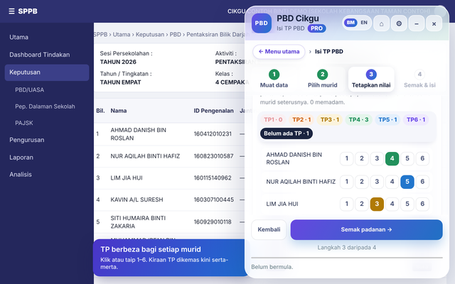The image size is (455, 284).
Task: Click the TP6 · 1 chip
Action: click(x=416, y=120)
